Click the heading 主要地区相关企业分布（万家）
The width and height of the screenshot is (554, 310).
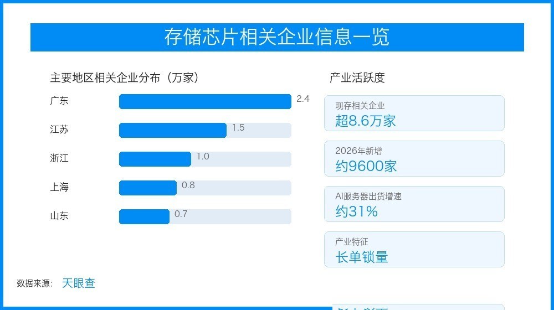(124, 77)
